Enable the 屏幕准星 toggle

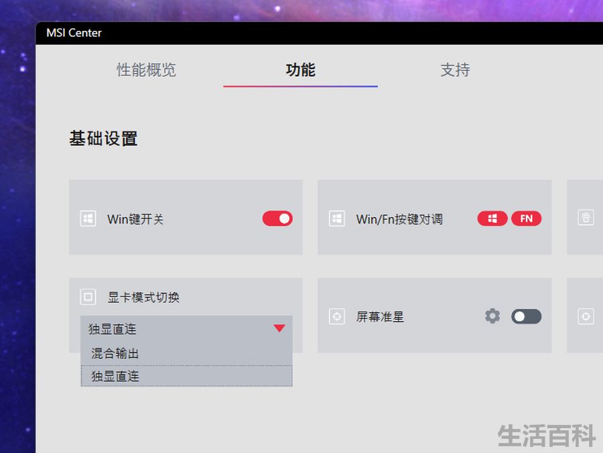[x=526, y=316]
